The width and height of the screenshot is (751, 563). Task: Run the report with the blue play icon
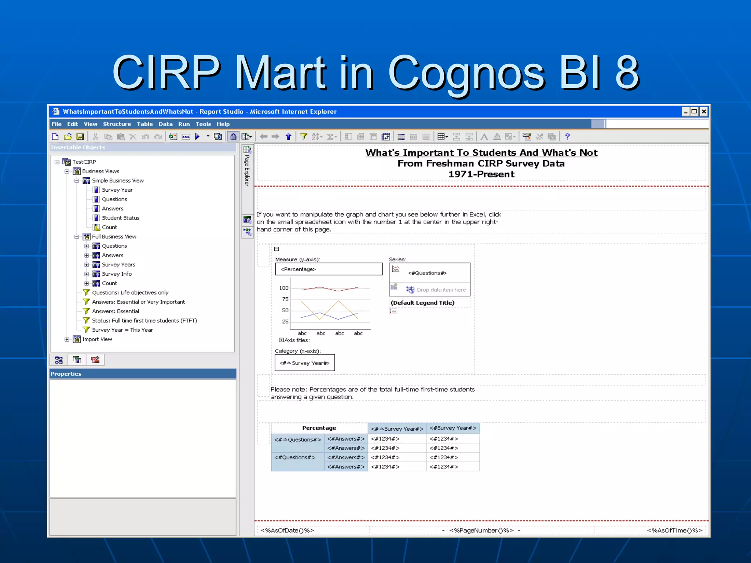click(x=197, y=137)
